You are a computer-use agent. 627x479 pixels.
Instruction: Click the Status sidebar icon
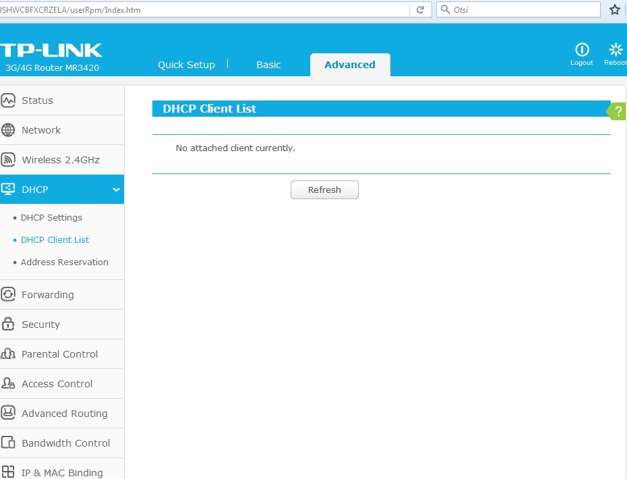click(x=8, y=101)
